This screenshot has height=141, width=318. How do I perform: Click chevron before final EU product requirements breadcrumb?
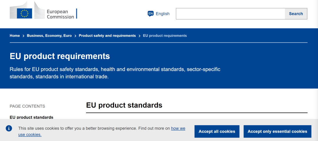click(x=140, y=36)
